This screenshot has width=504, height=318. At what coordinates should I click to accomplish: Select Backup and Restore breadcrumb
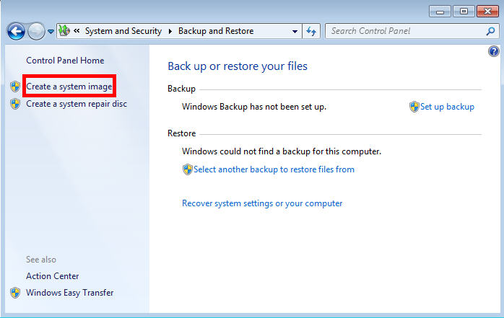click(x=216, y=31)
